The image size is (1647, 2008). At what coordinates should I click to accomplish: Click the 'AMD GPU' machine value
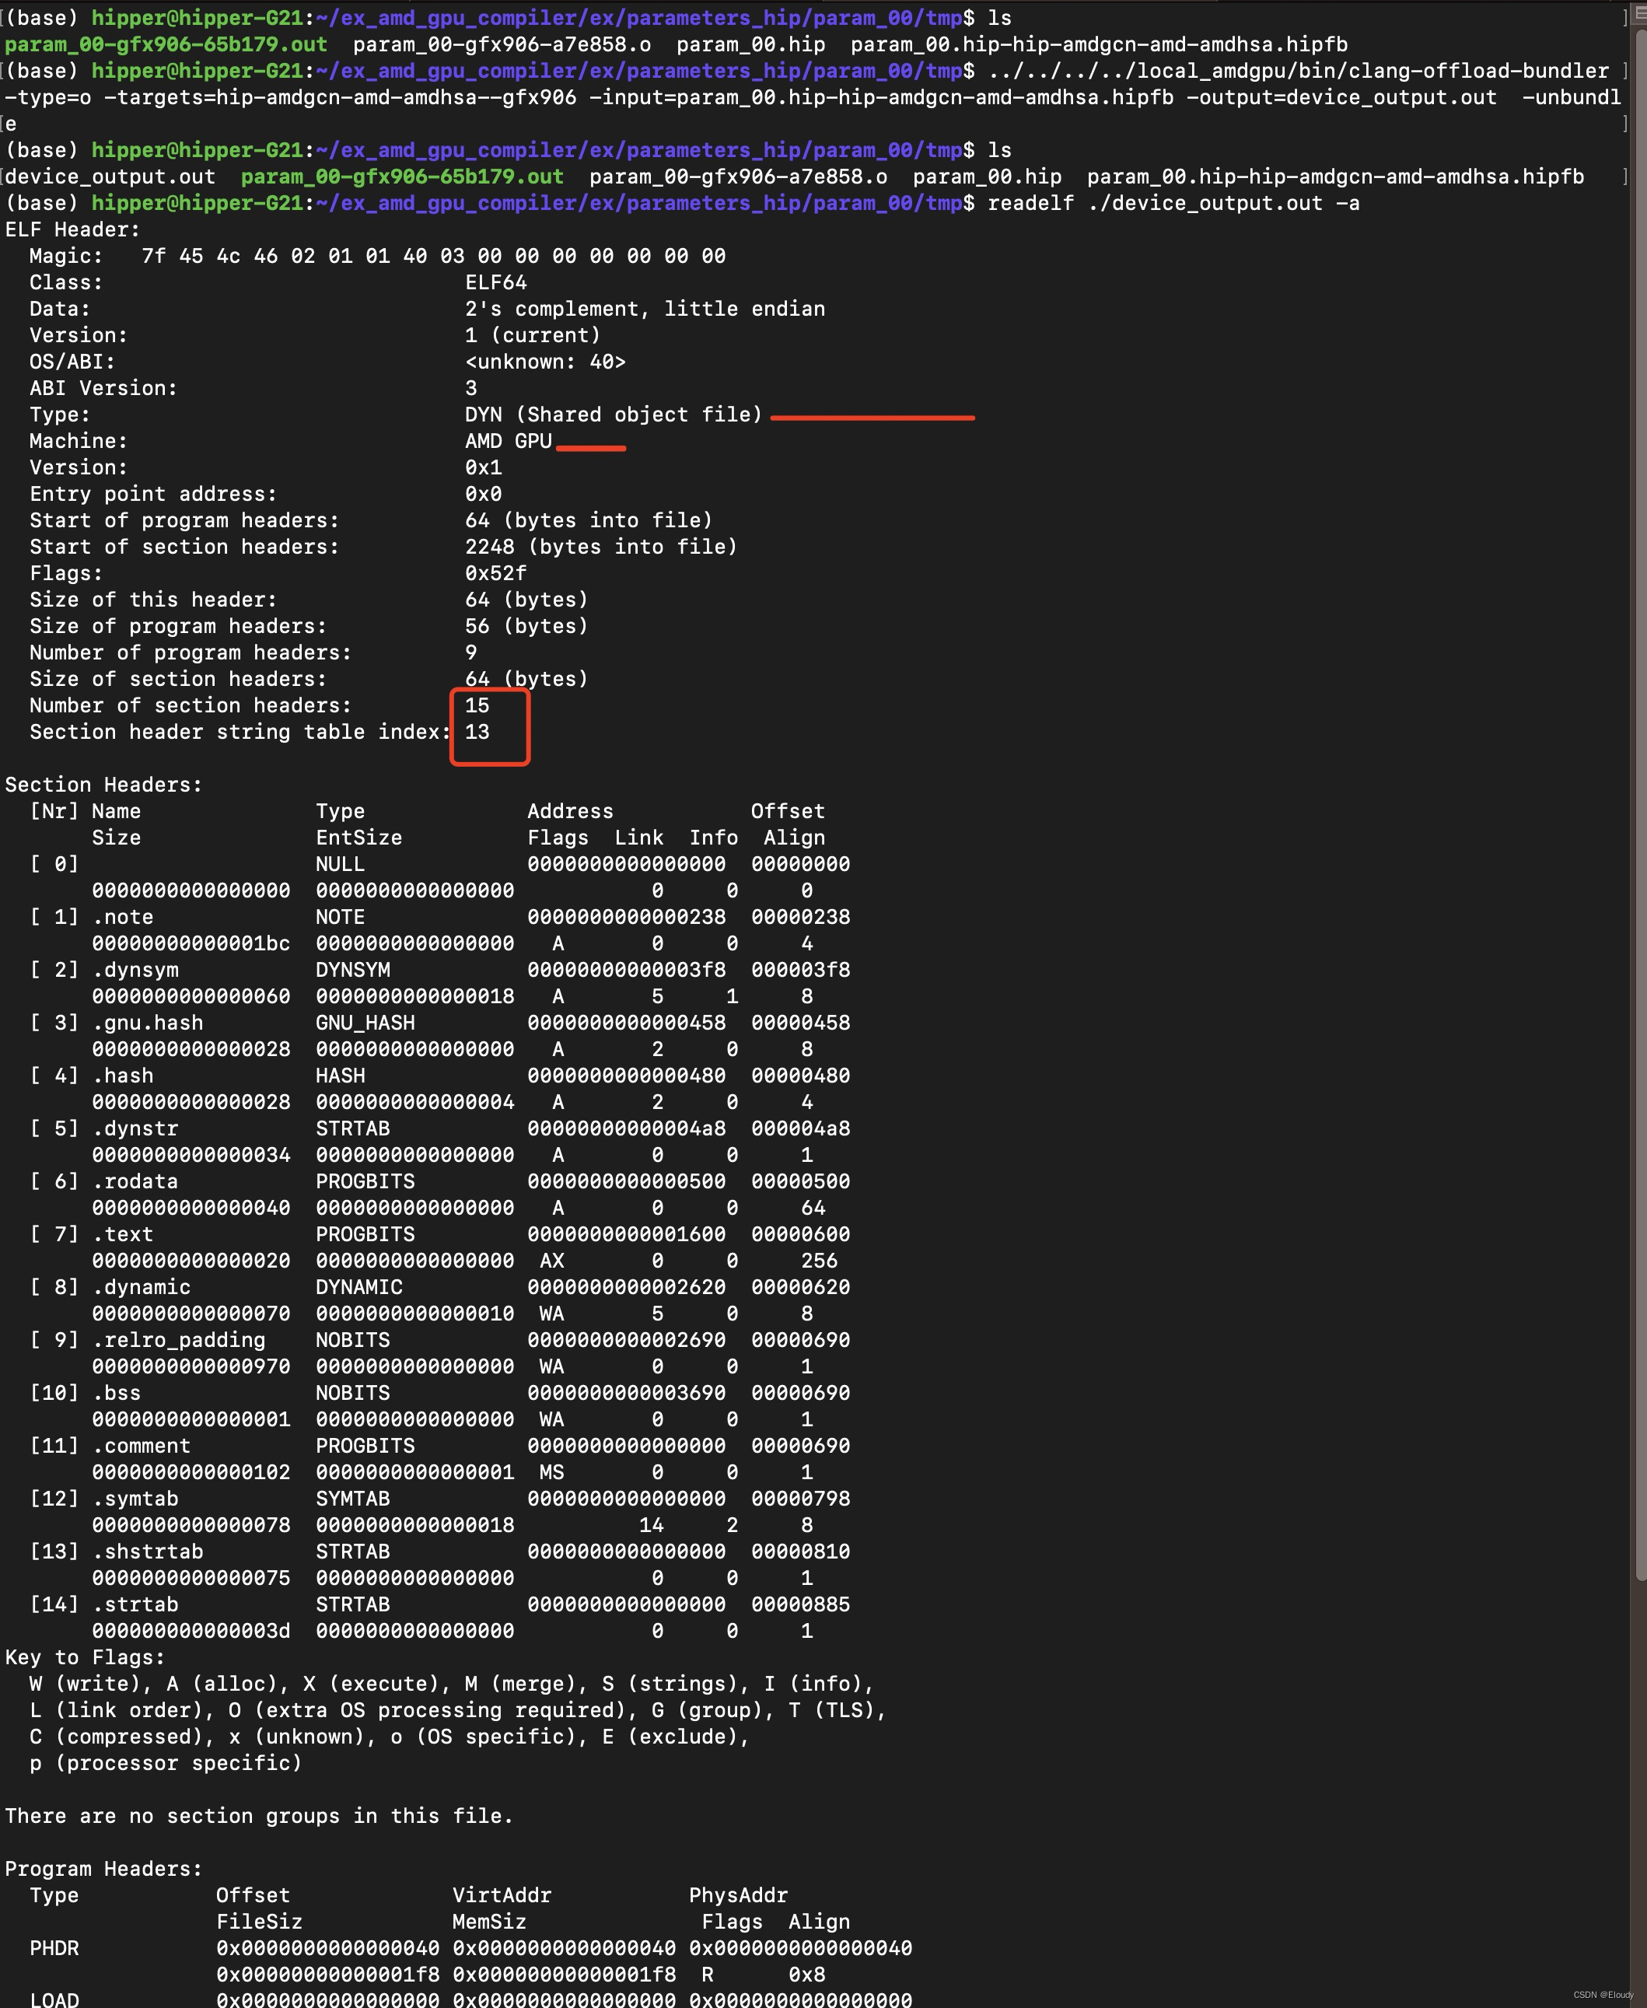(x=509, y=441)
